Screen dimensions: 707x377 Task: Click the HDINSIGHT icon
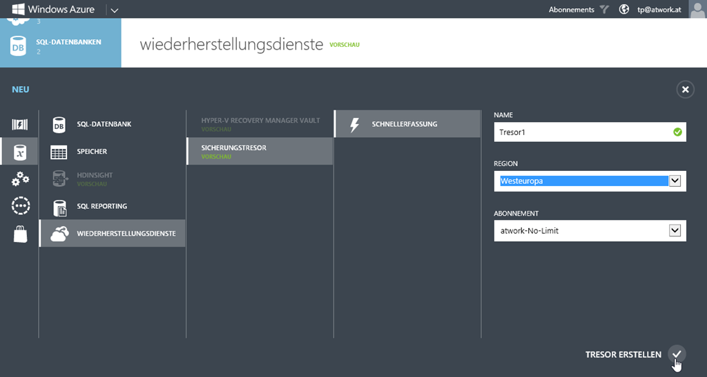(x=60, y=179)
